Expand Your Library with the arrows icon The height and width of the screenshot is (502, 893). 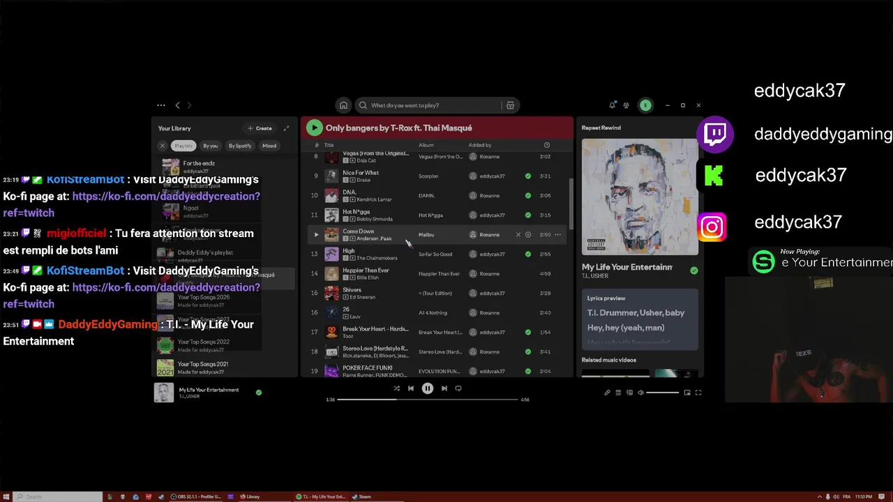(x=286, y=128)
